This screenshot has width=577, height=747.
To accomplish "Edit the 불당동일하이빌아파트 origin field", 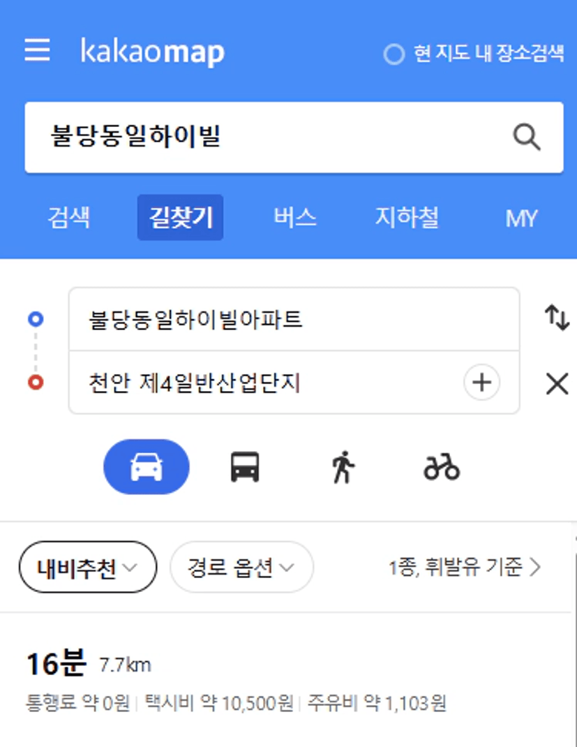I will click(x=294, y=319).
